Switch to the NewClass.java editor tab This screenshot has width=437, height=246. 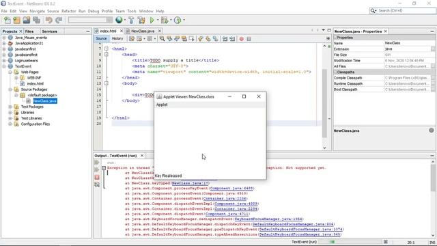(143, 31)
